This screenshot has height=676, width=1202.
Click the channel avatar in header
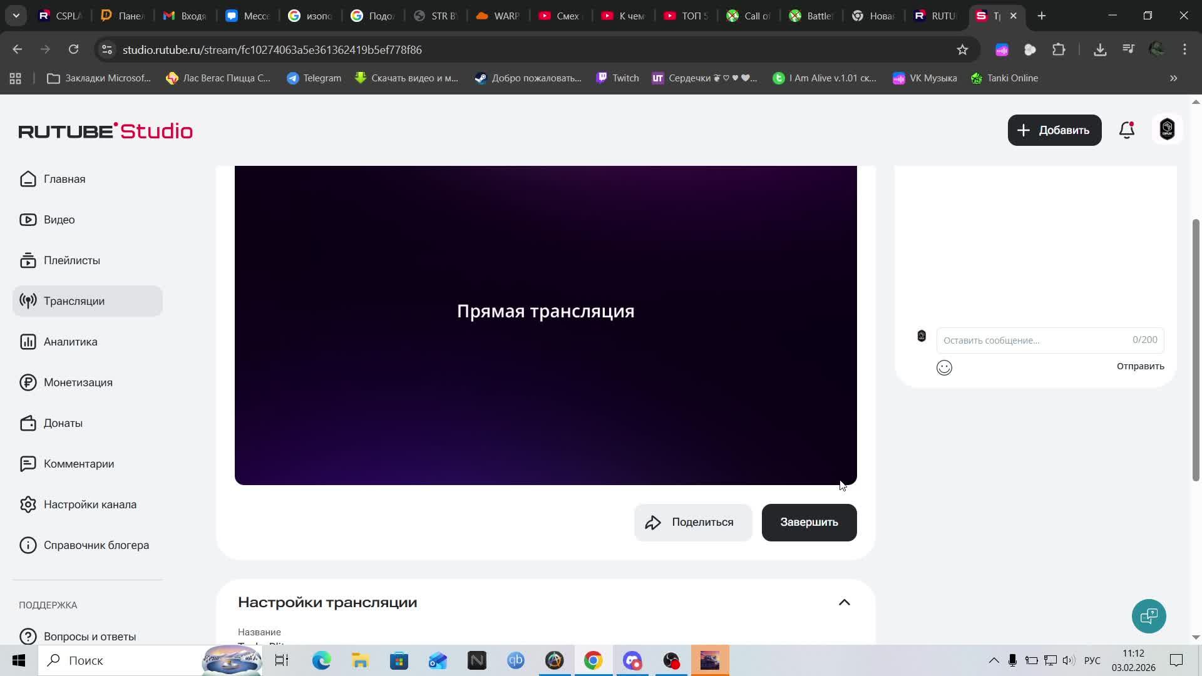(x=1167, y=130)
